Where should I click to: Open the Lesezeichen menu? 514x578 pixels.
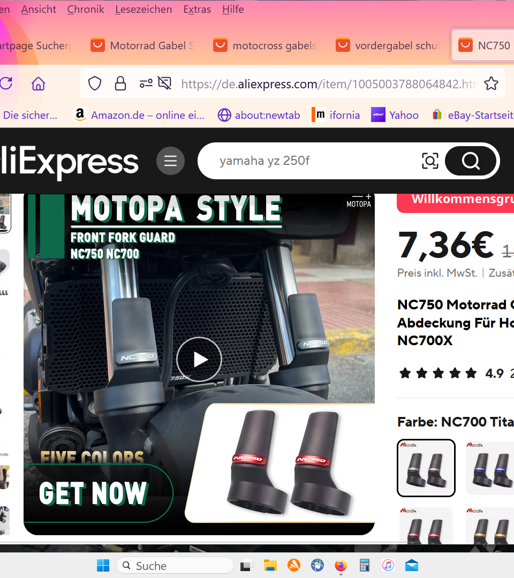pyautogui.click(x=143, y=9)
